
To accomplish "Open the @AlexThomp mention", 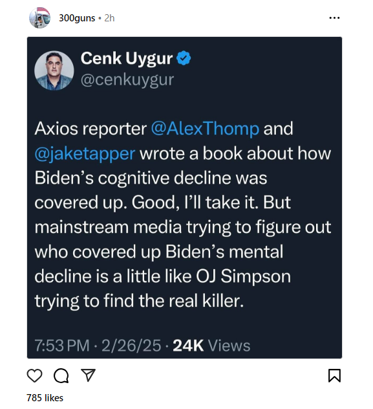I will click(206, 128).
